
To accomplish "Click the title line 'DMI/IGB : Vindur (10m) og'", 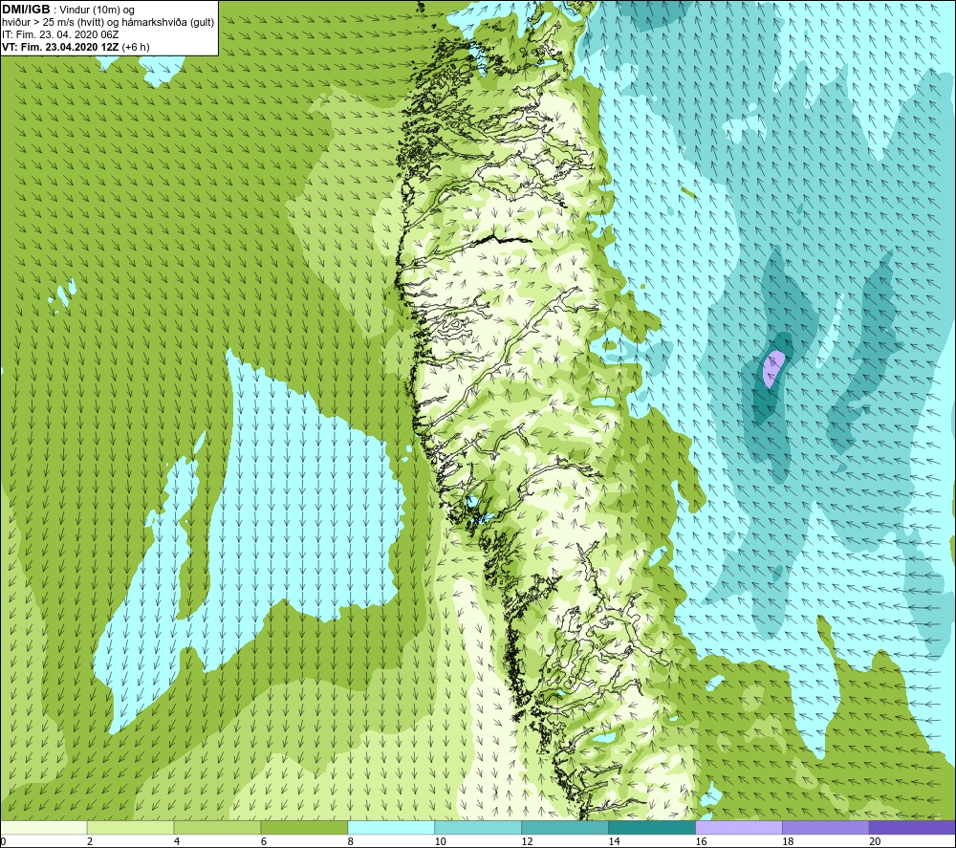I will point(68,10).
